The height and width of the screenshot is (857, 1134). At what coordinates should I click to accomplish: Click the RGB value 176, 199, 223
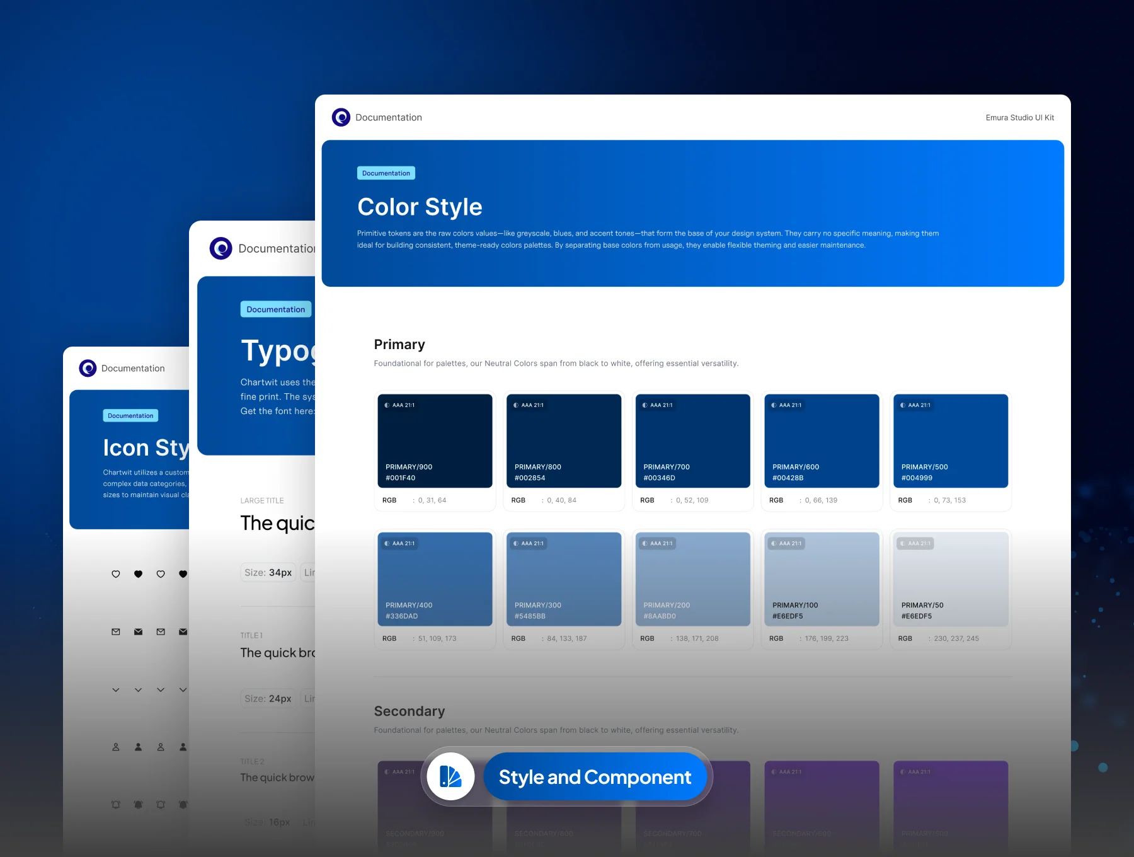tap(827, 638)
